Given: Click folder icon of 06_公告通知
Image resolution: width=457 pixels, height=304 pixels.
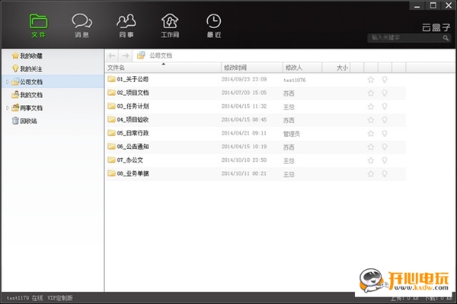Looking at the screenshot, I should point(111,147).
